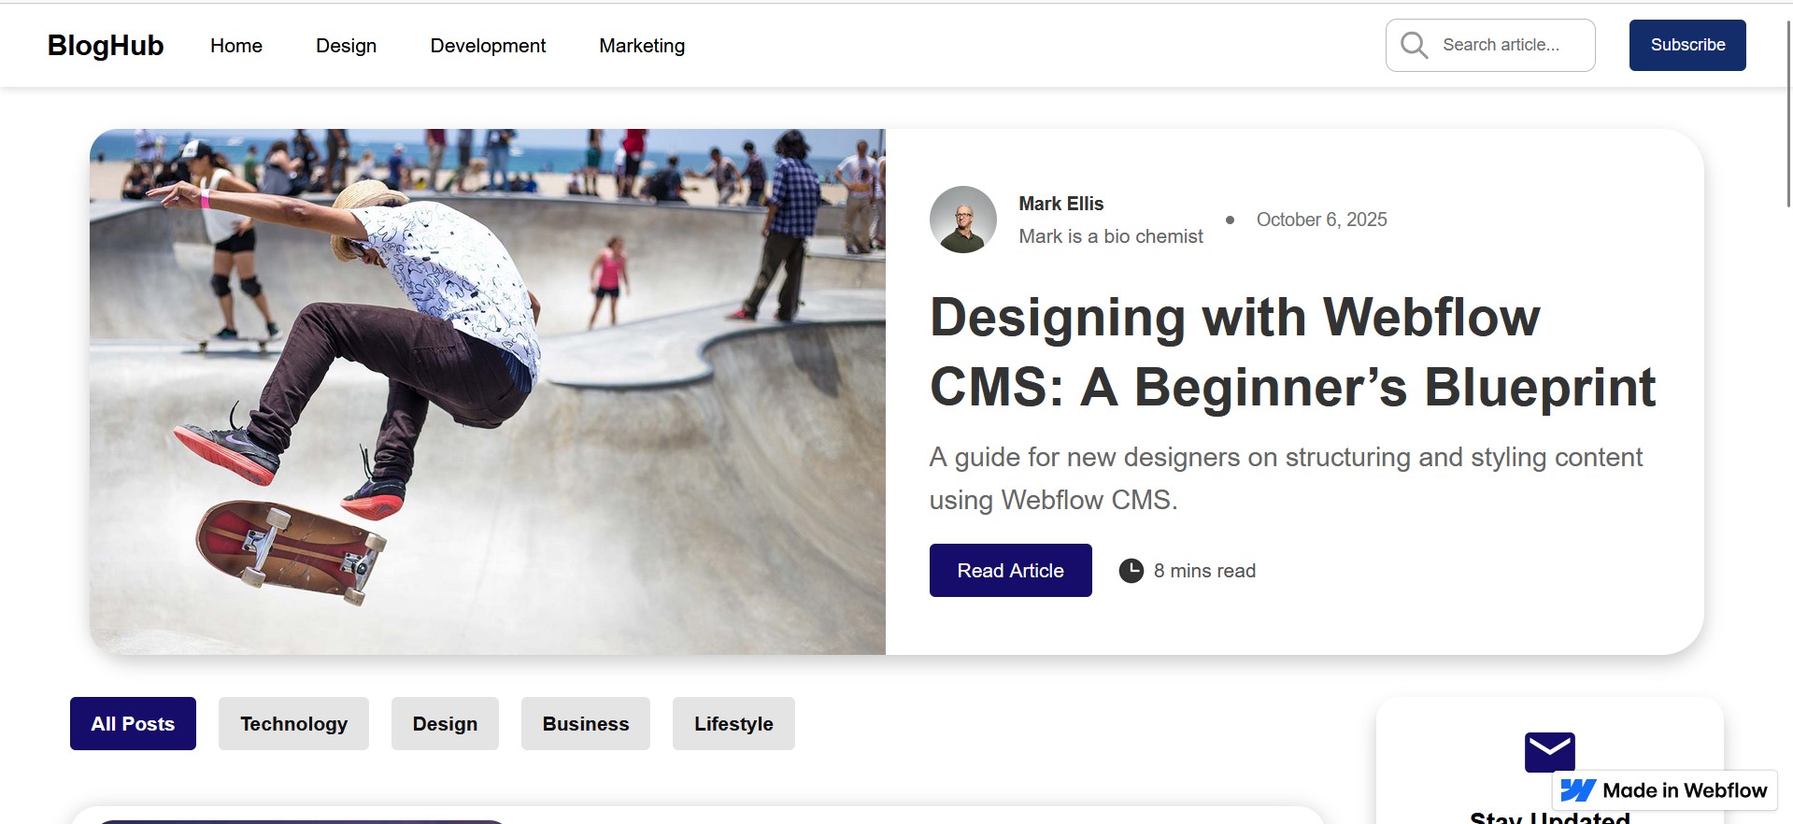
Task: Click the Designing with Webflow CMS headline
Action: coord(1293,352)
